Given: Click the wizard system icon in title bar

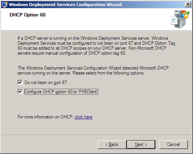Looking at the screenshot, I should 5,5.
